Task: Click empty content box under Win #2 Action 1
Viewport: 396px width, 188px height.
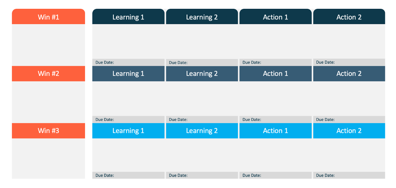Action: (275, 99)
